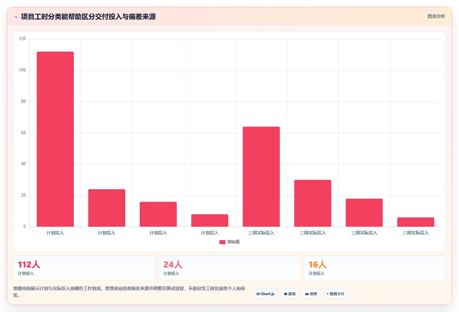Click the y-axis label 80
Image resolution: width=459 pixels, height=312 pixels.
(x=23, y=102)
